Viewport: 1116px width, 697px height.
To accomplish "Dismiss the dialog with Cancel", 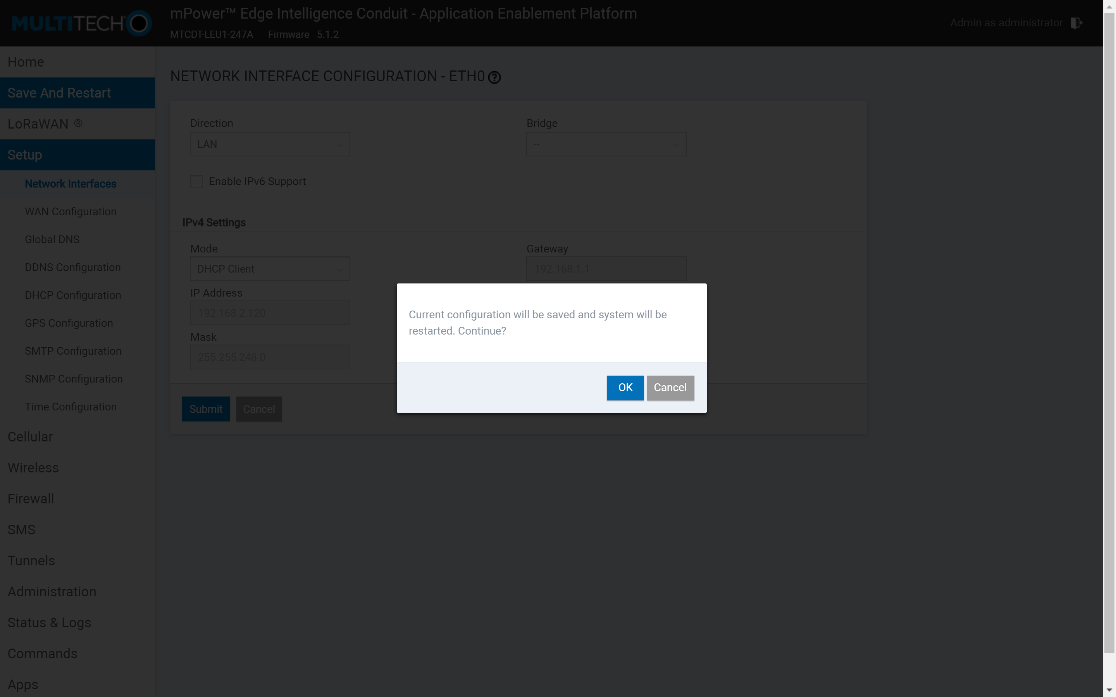I will (670, 388).
